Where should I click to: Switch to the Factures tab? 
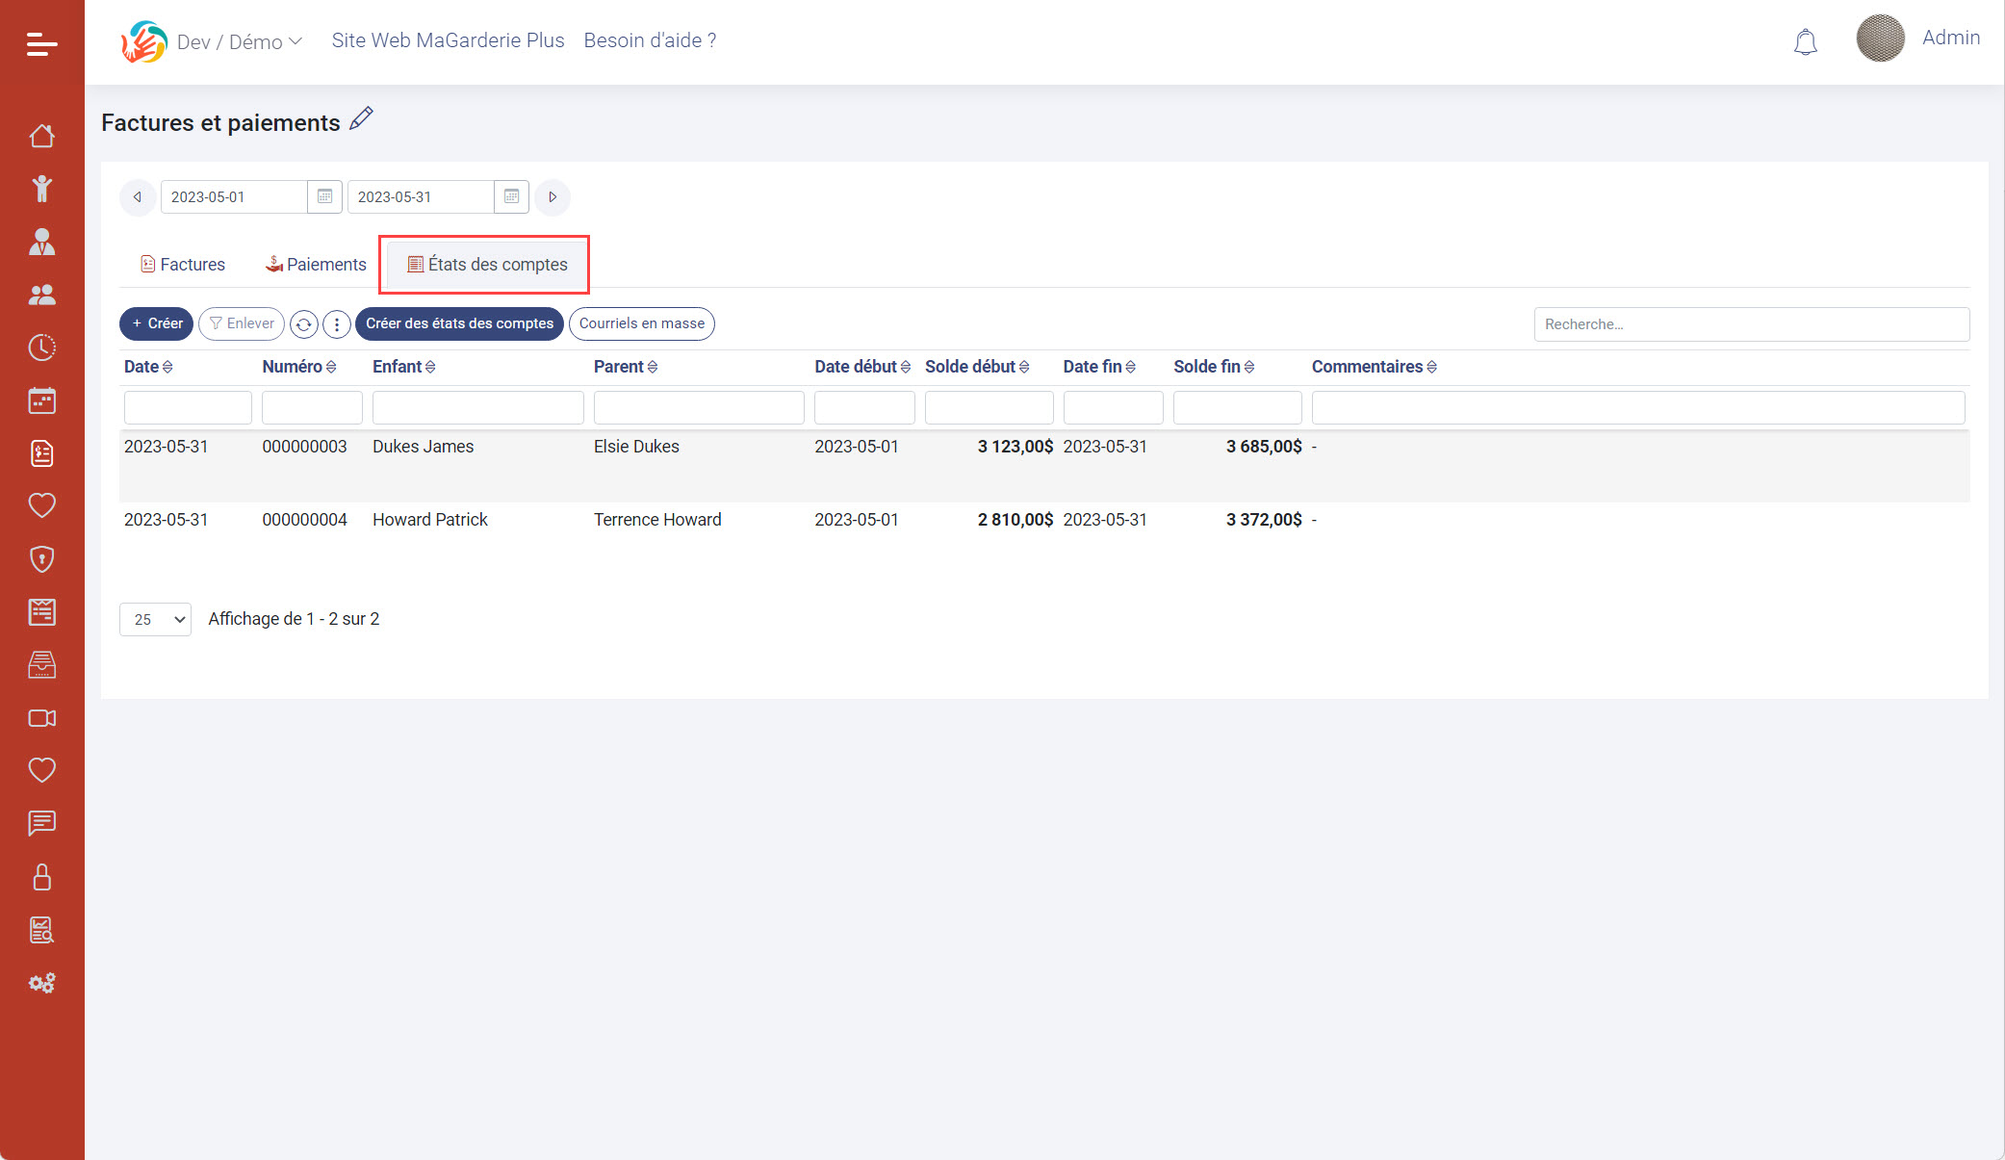point(183,265)
